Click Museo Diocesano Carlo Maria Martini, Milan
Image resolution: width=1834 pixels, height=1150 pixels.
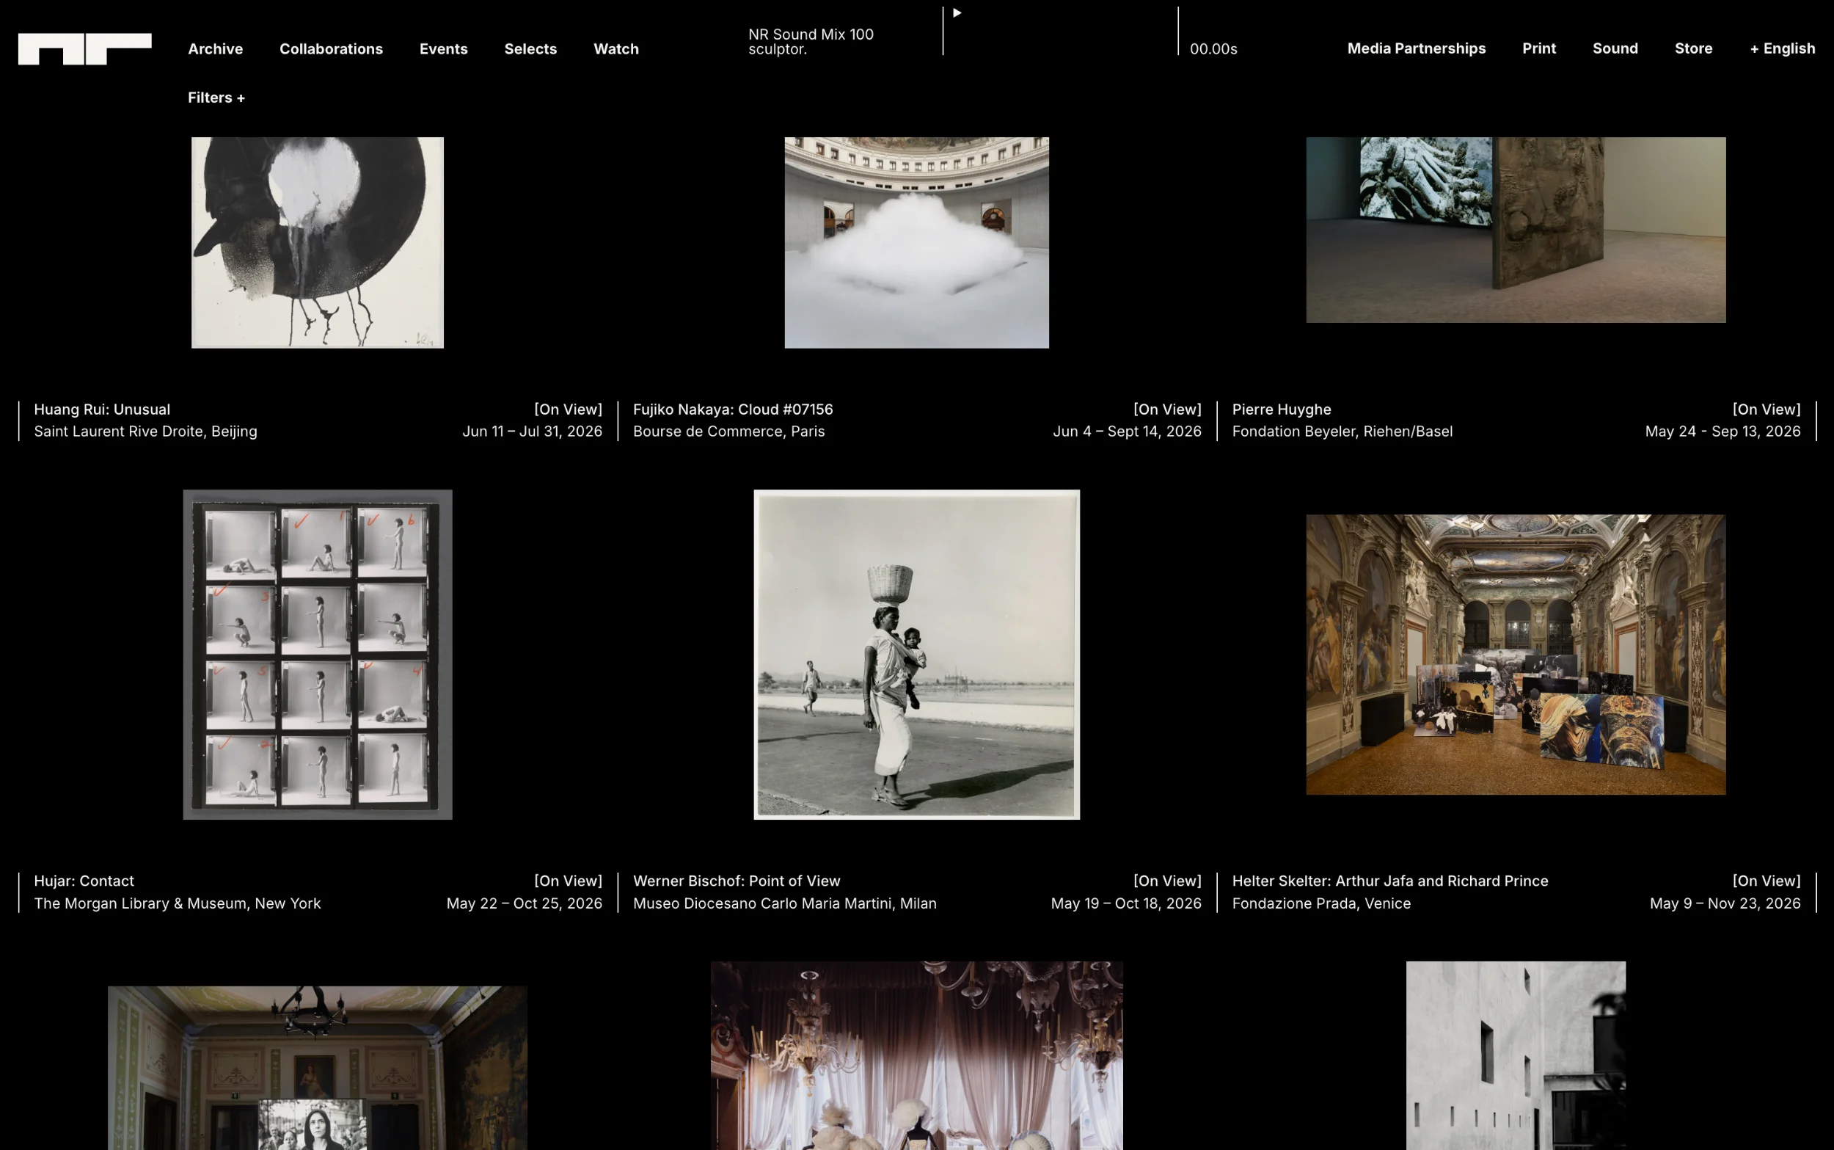pos(784,903)
